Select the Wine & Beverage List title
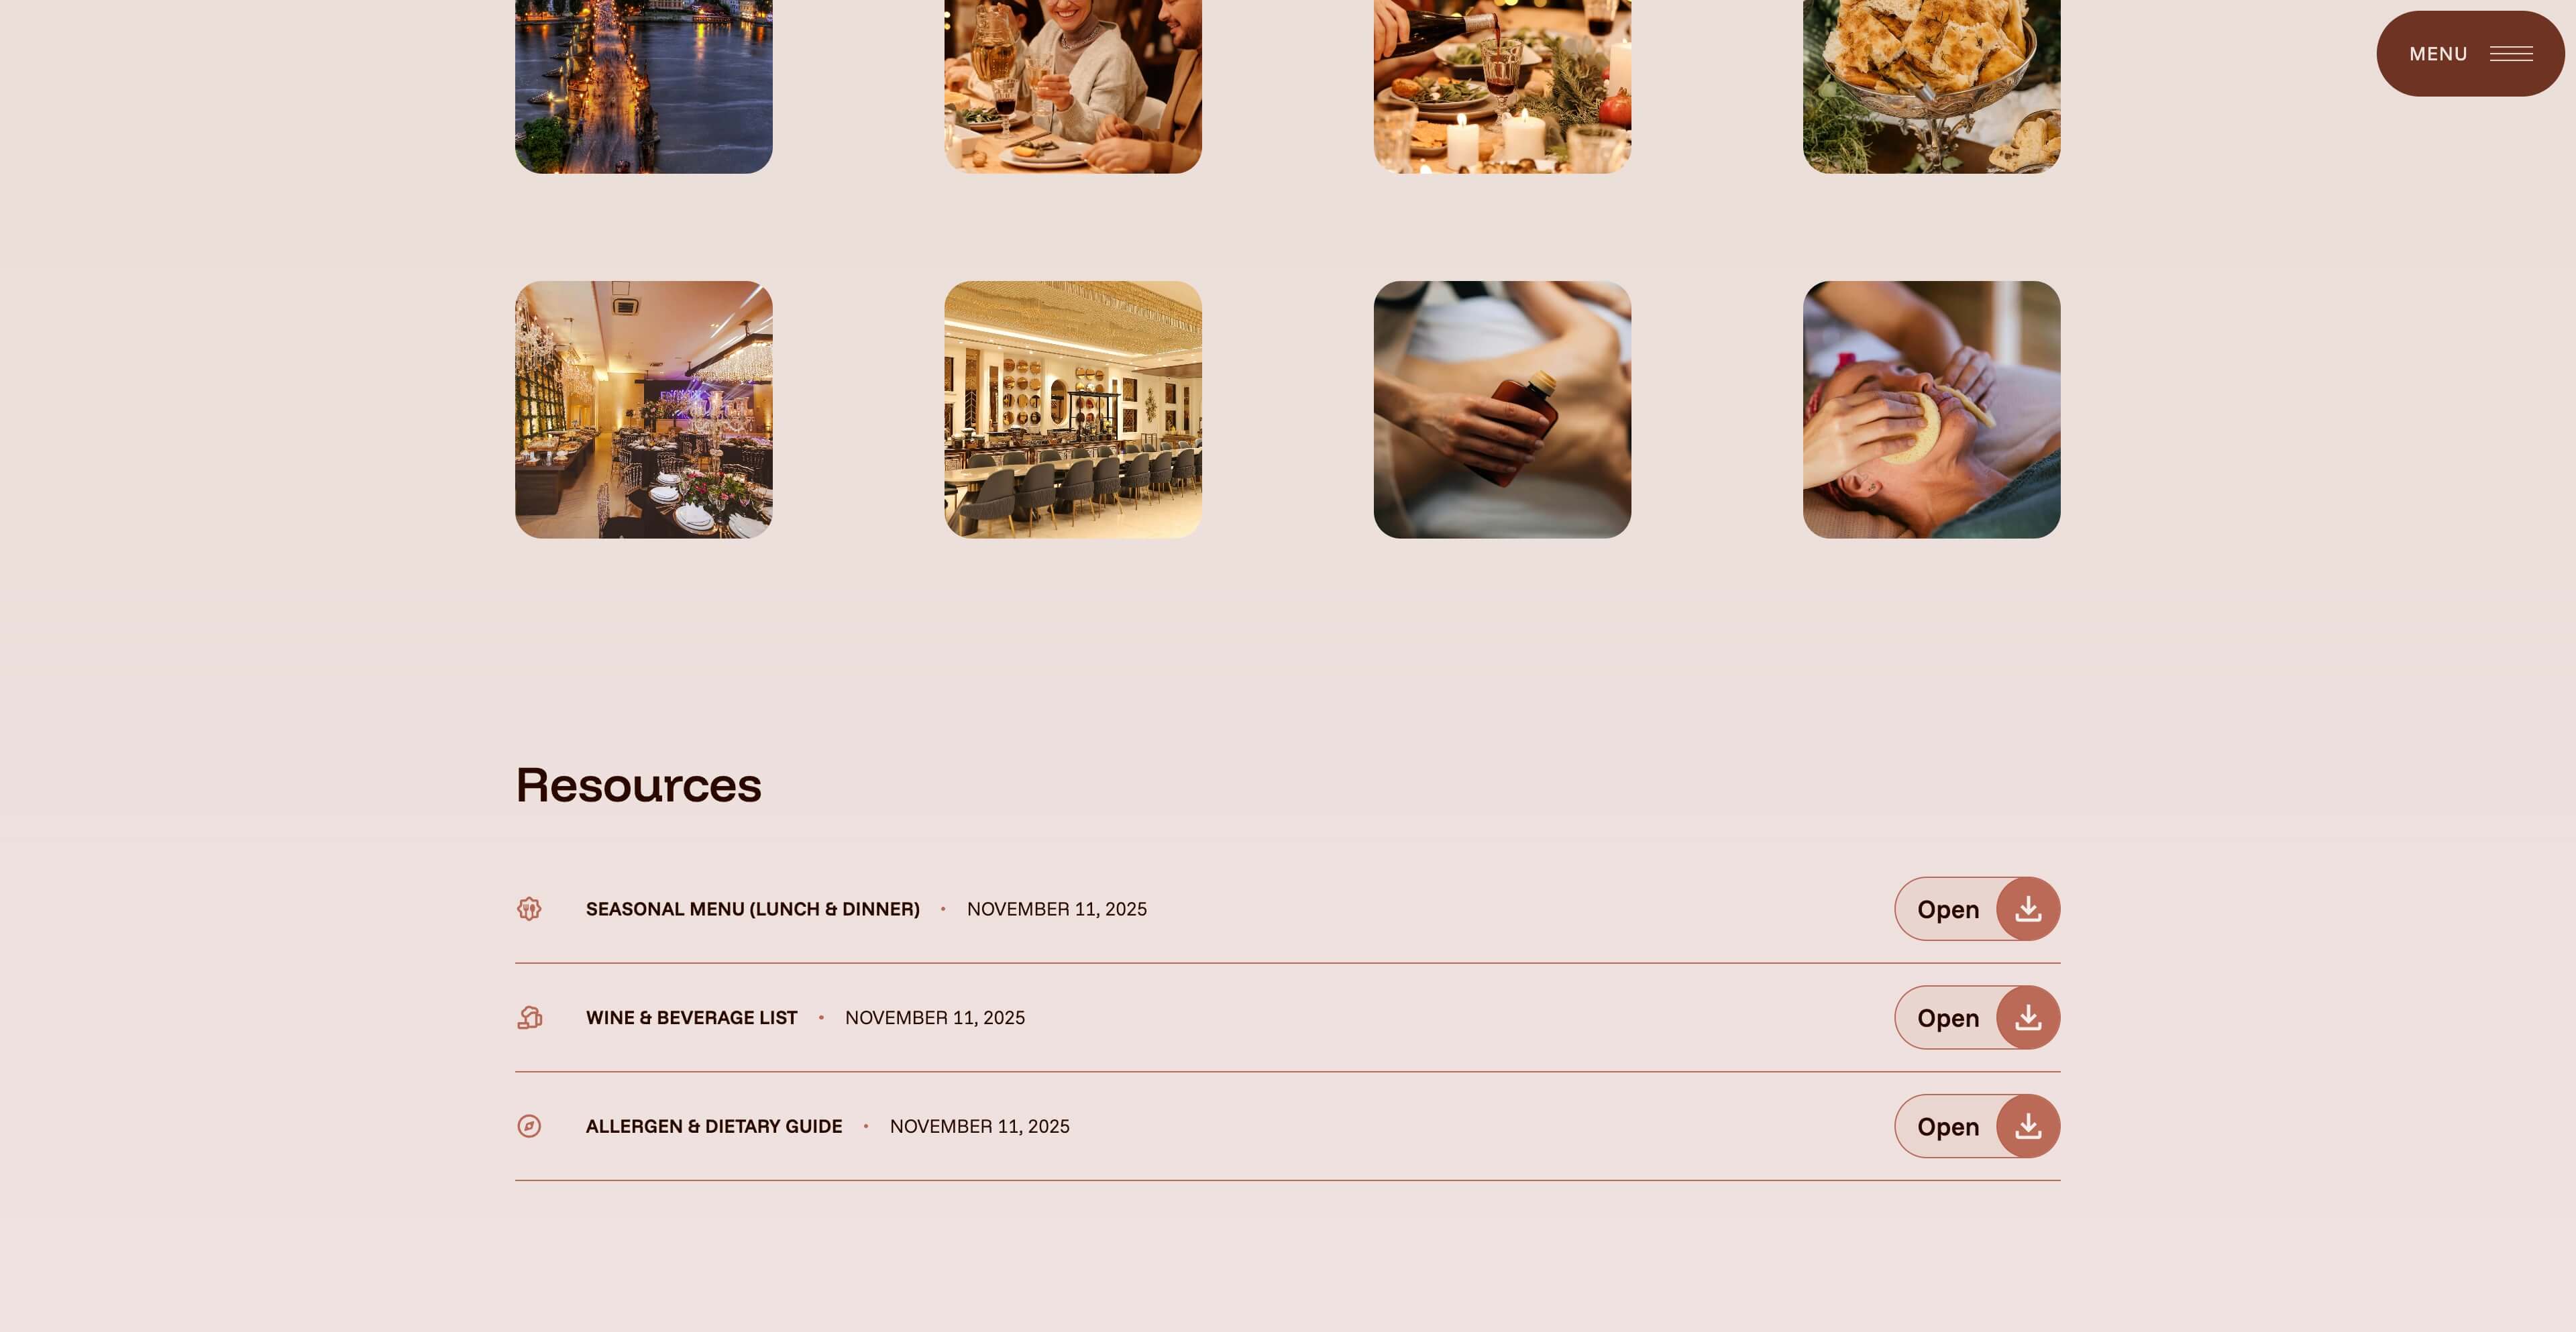 click(691, 1018)
